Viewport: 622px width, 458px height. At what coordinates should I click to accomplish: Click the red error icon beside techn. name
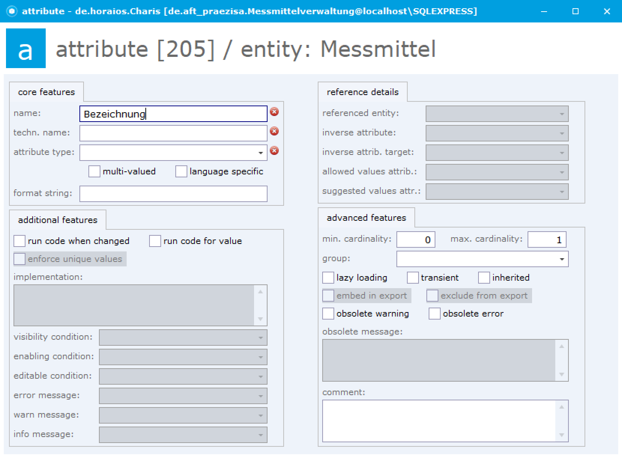tap(274, 131)
